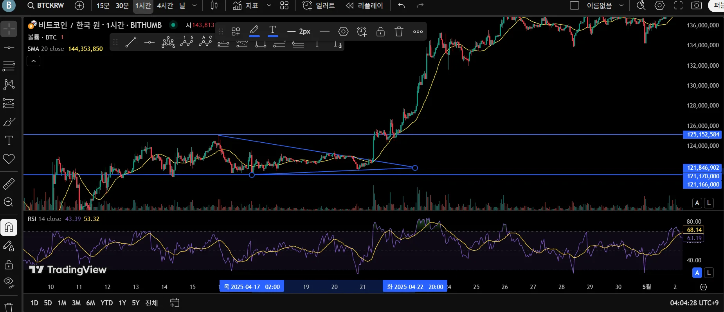Screen dimensions: 724x312
Task: Create an 얼러트 alert
Action: pyautogui.click(x=319, y=5)
